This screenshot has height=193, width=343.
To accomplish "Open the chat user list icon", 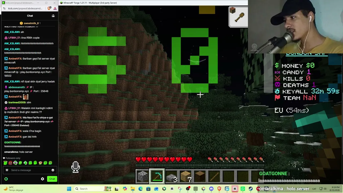I will (53, 16).
